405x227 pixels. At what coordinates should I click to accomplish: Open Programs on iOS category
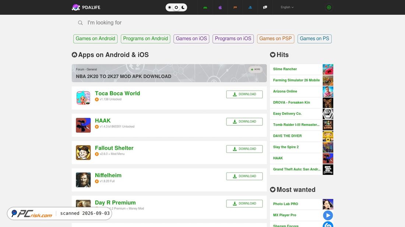click(x=233, y=39)
